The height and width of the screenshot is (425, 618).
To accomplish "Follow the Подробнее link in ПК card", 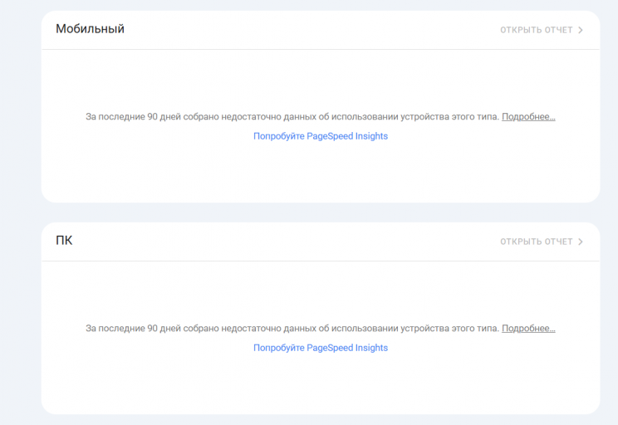I will pyautogui.click(x=528, y=329).
